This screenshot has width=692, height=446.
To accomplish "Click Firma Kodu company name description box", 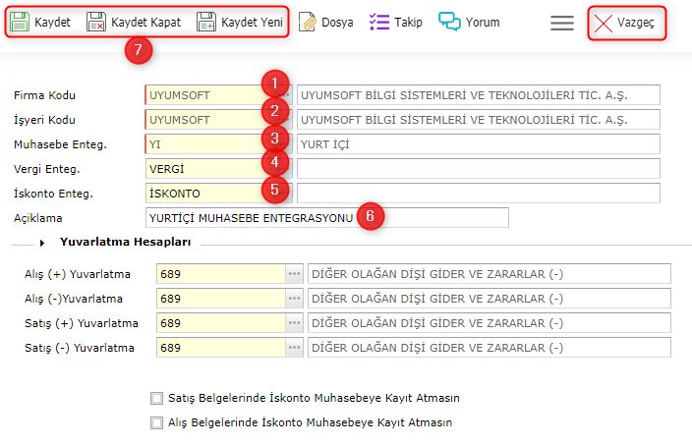I will [x=479, y=95].
